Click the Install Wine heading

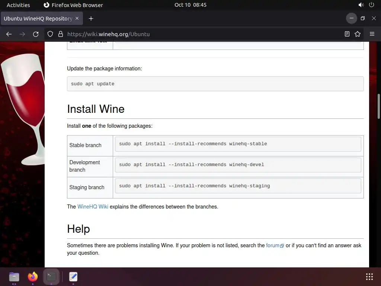pos(96,109)
